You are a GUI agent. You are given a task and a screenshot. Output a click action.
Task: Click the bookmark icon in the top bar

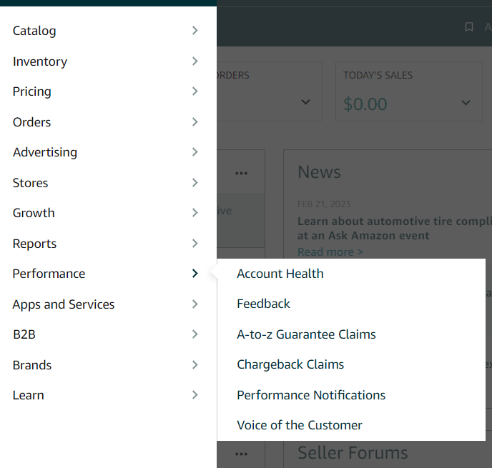(469, 27)
